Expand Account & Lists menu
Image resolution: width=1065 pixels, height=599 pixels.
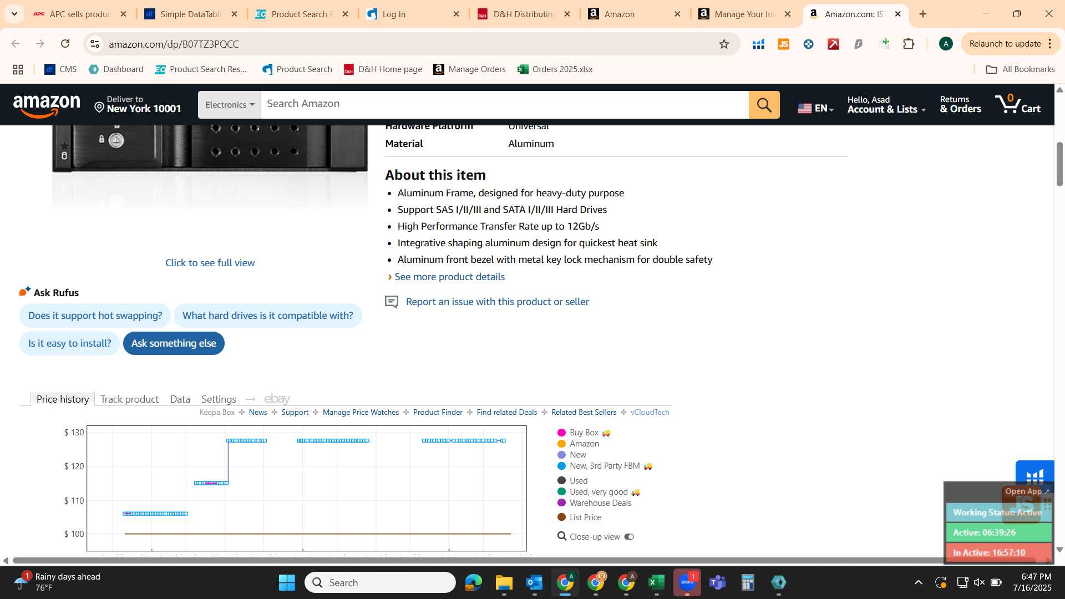point(886,104)
